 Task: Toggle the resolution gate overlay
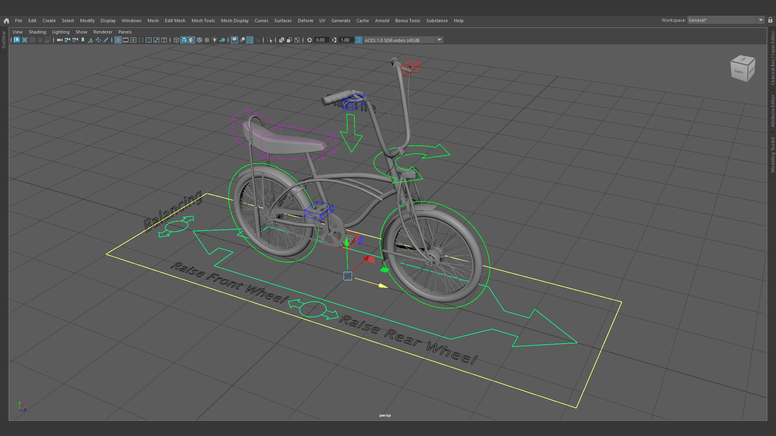coord(133,40)
